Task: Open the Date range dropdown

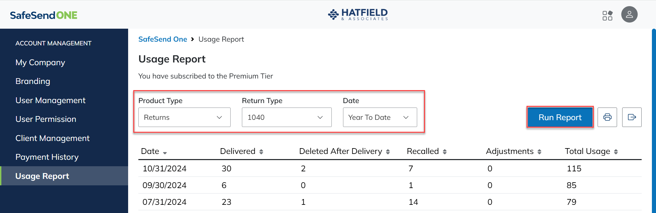Action: pyautogui.click(x=380, y=117)
